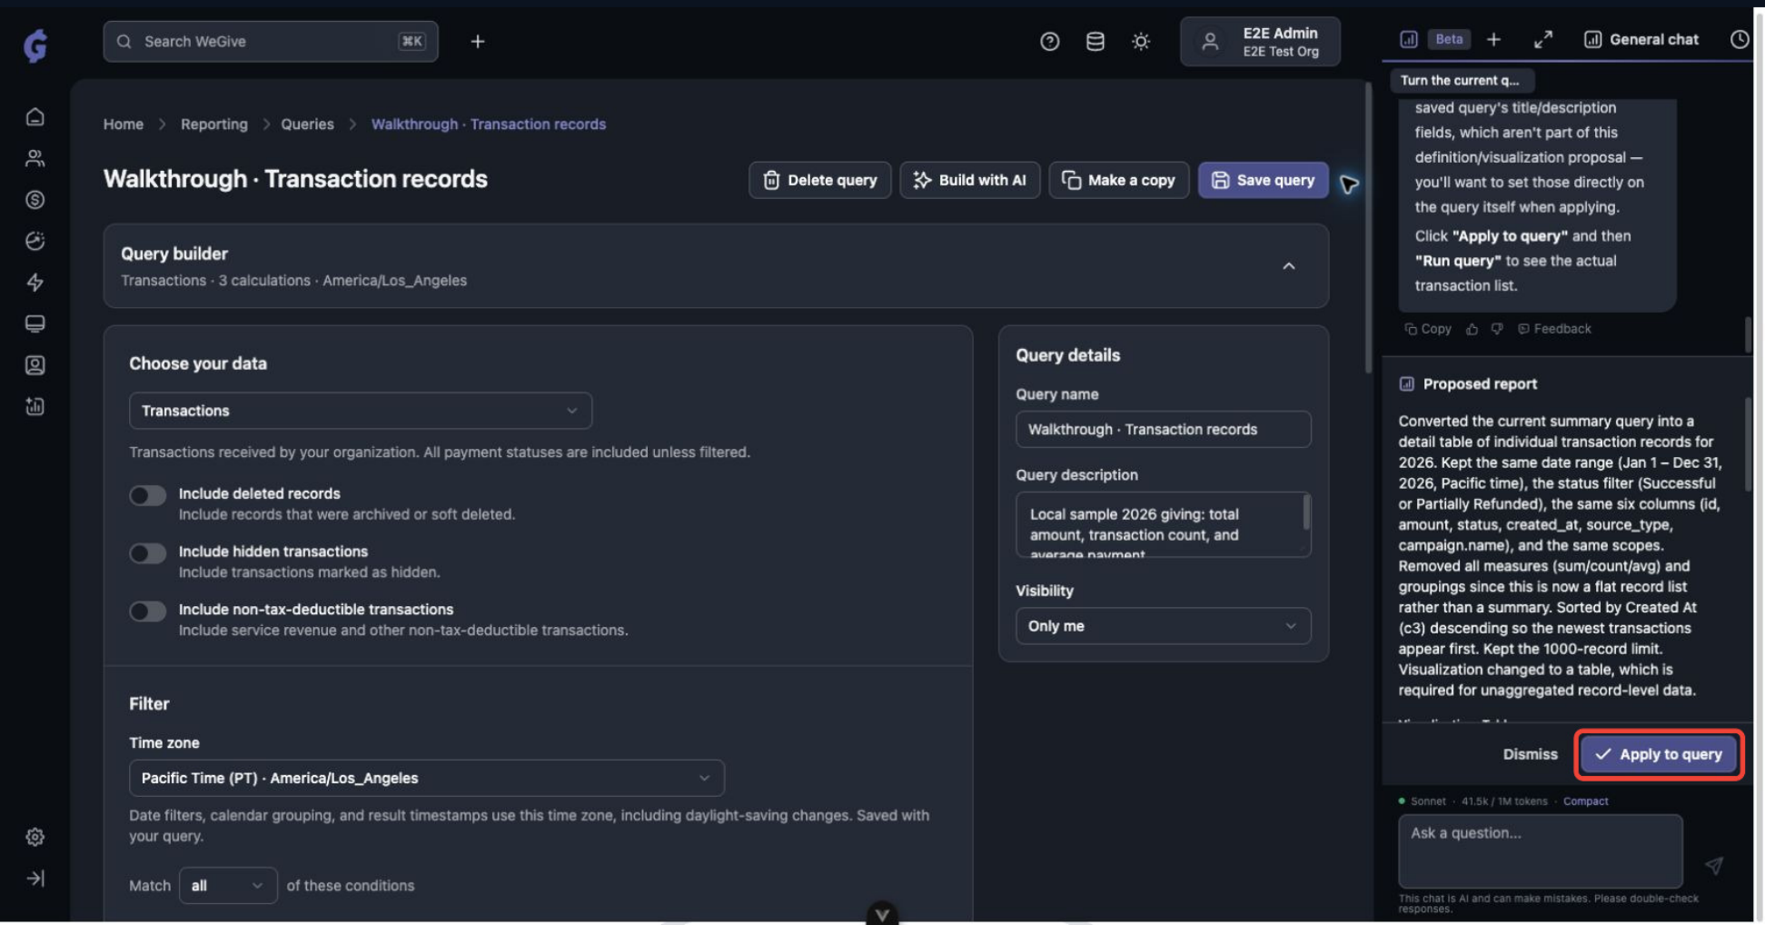Click Compact link in chat footer

(x=1585, y=801)
